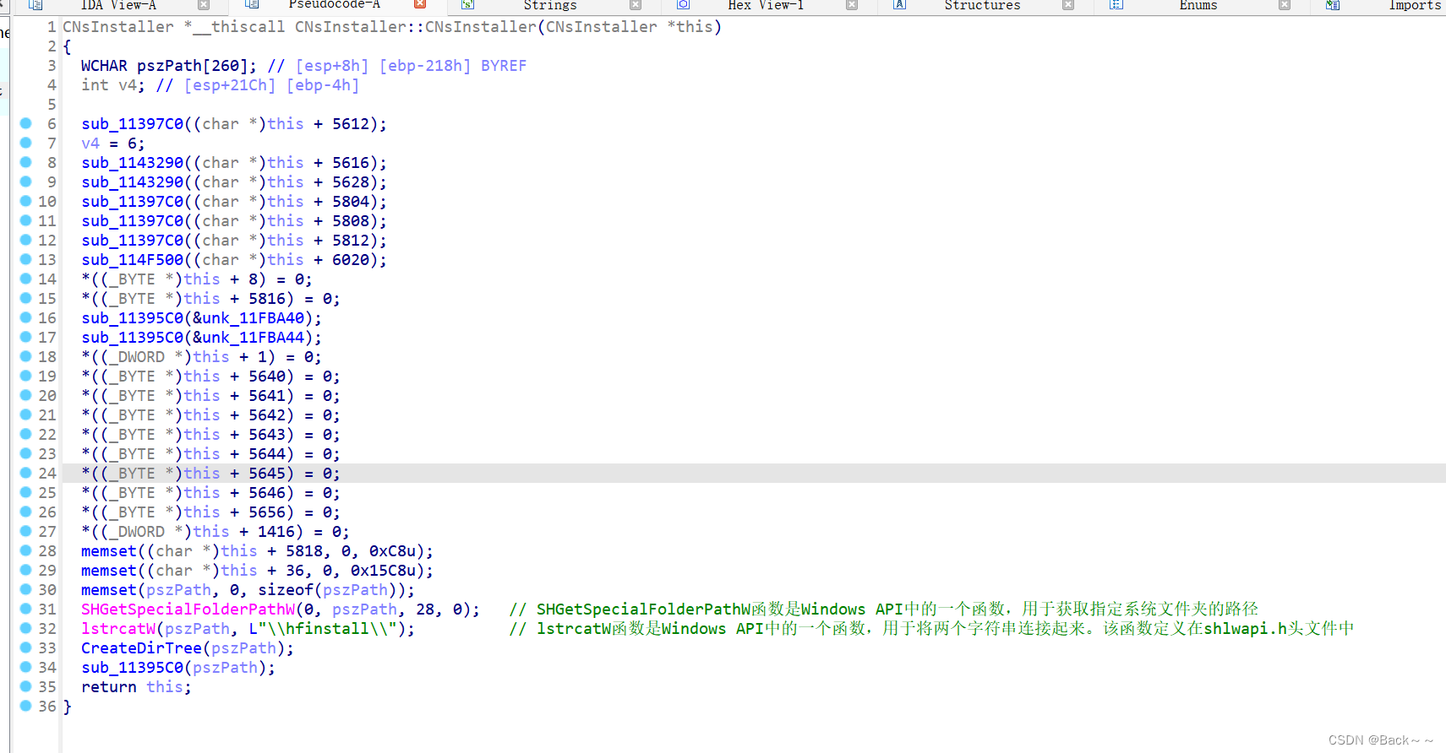1446x753 pixels.
Task: Switch to the Hex View-1 tab
Action: point(766,5)
